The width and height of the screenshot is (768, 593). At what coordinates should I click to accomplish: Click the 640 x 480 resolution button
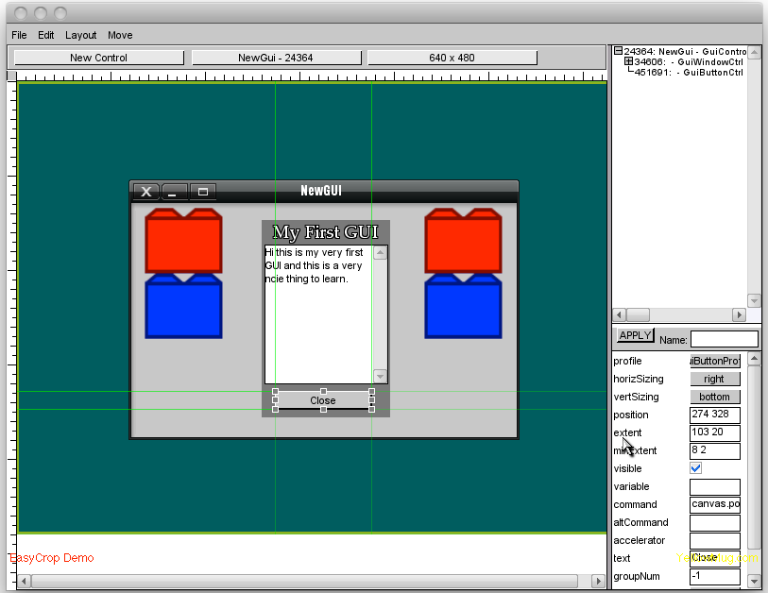(x=452, y=58)
